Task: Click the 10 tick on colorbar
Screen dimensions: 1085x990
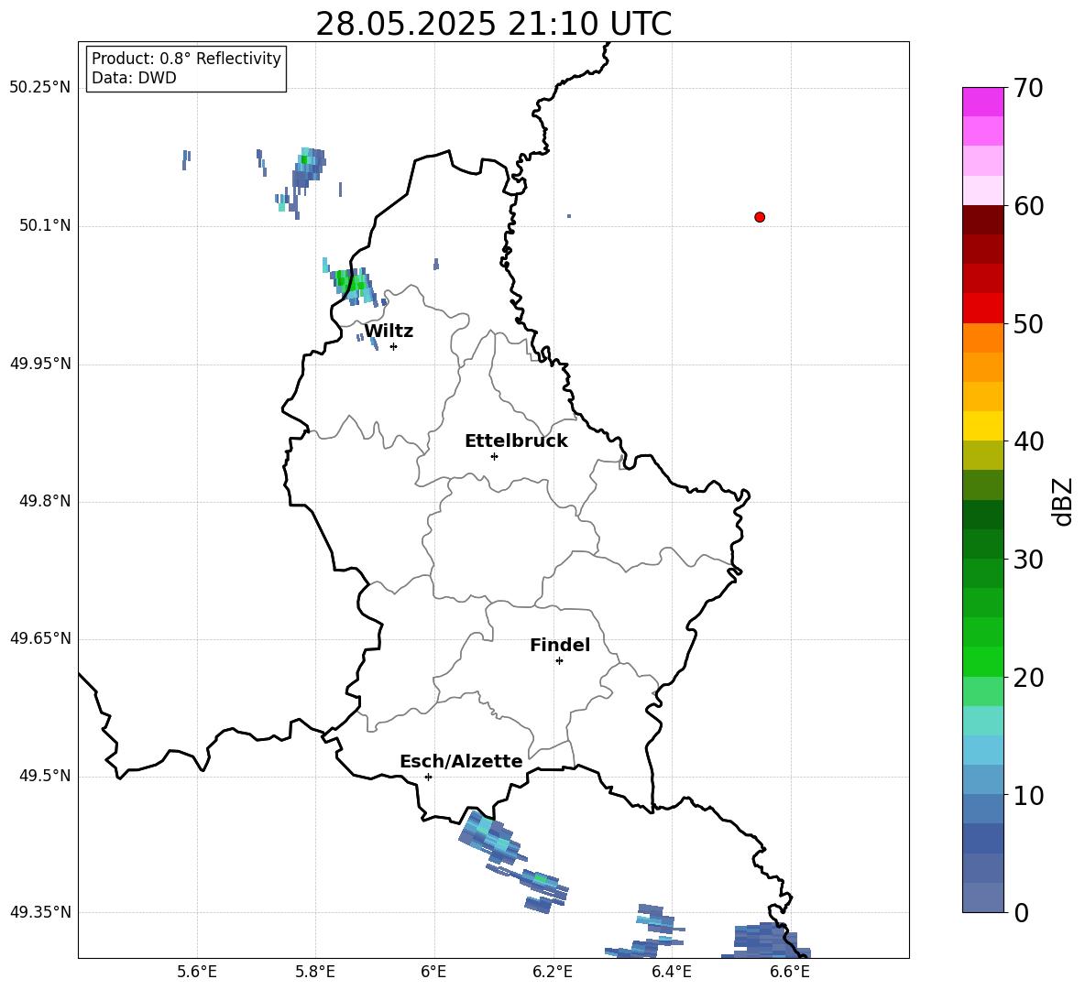Action: [x=1028, y=795]
